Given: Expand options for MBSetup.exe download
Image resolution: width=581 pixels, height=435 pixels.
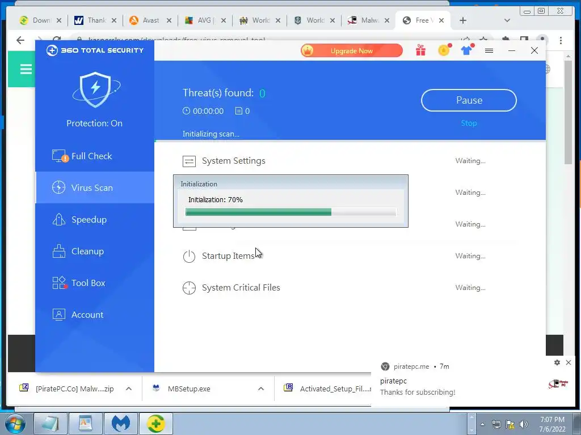Looking at the screenshot, I should point(261,389).
